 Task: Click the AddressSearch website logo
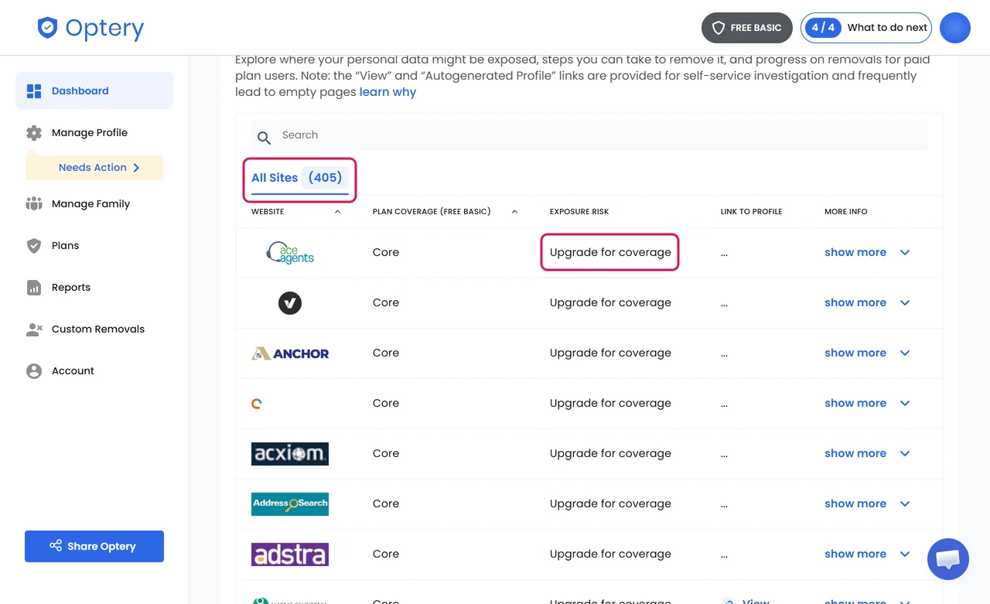pos(290,504)
